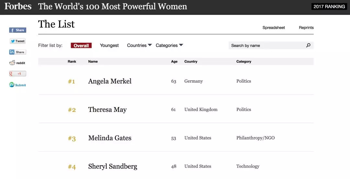Open Angela Merkel's profile
Image resolution: width=350 pixels, height=179 pixels.
tap(110, 81)
